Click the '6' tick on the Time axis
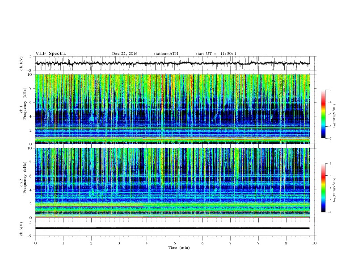The image size is (354, 273). coord(202,243)
